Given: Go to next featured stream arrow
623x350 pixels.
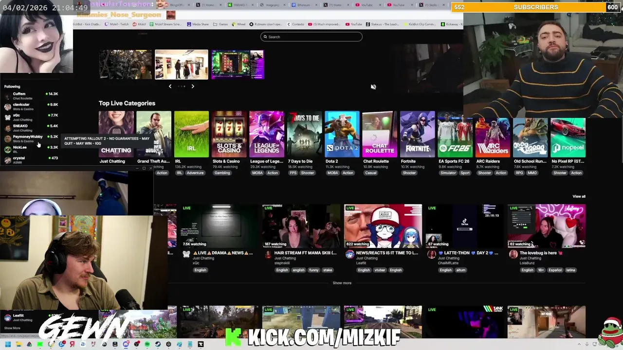Looking at the screenshot, I should click(193, 86).
